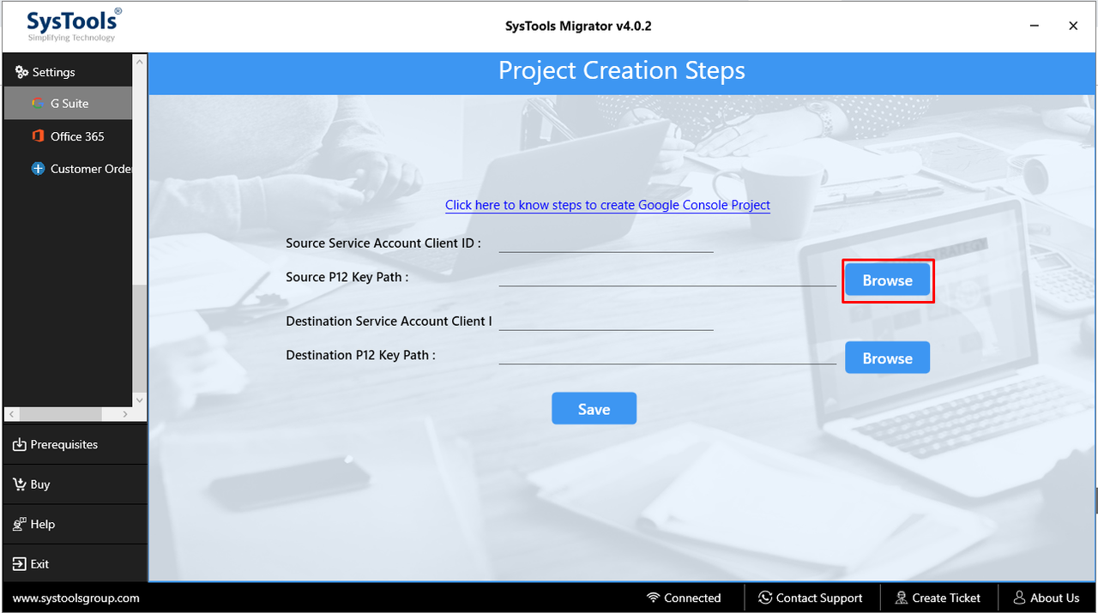This screenshot has height=613, width=1098.
Task: Click sidebar horizontal scrollbar right arrow
Action: click(x=125, y=414)
